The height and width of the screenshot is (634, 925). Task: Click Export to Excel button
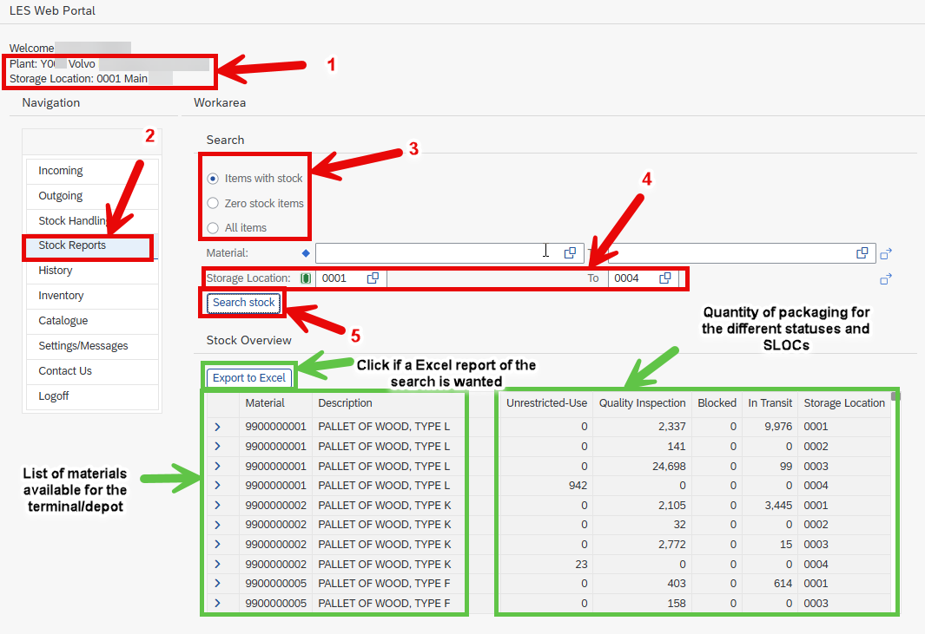[x=249, y=378]
